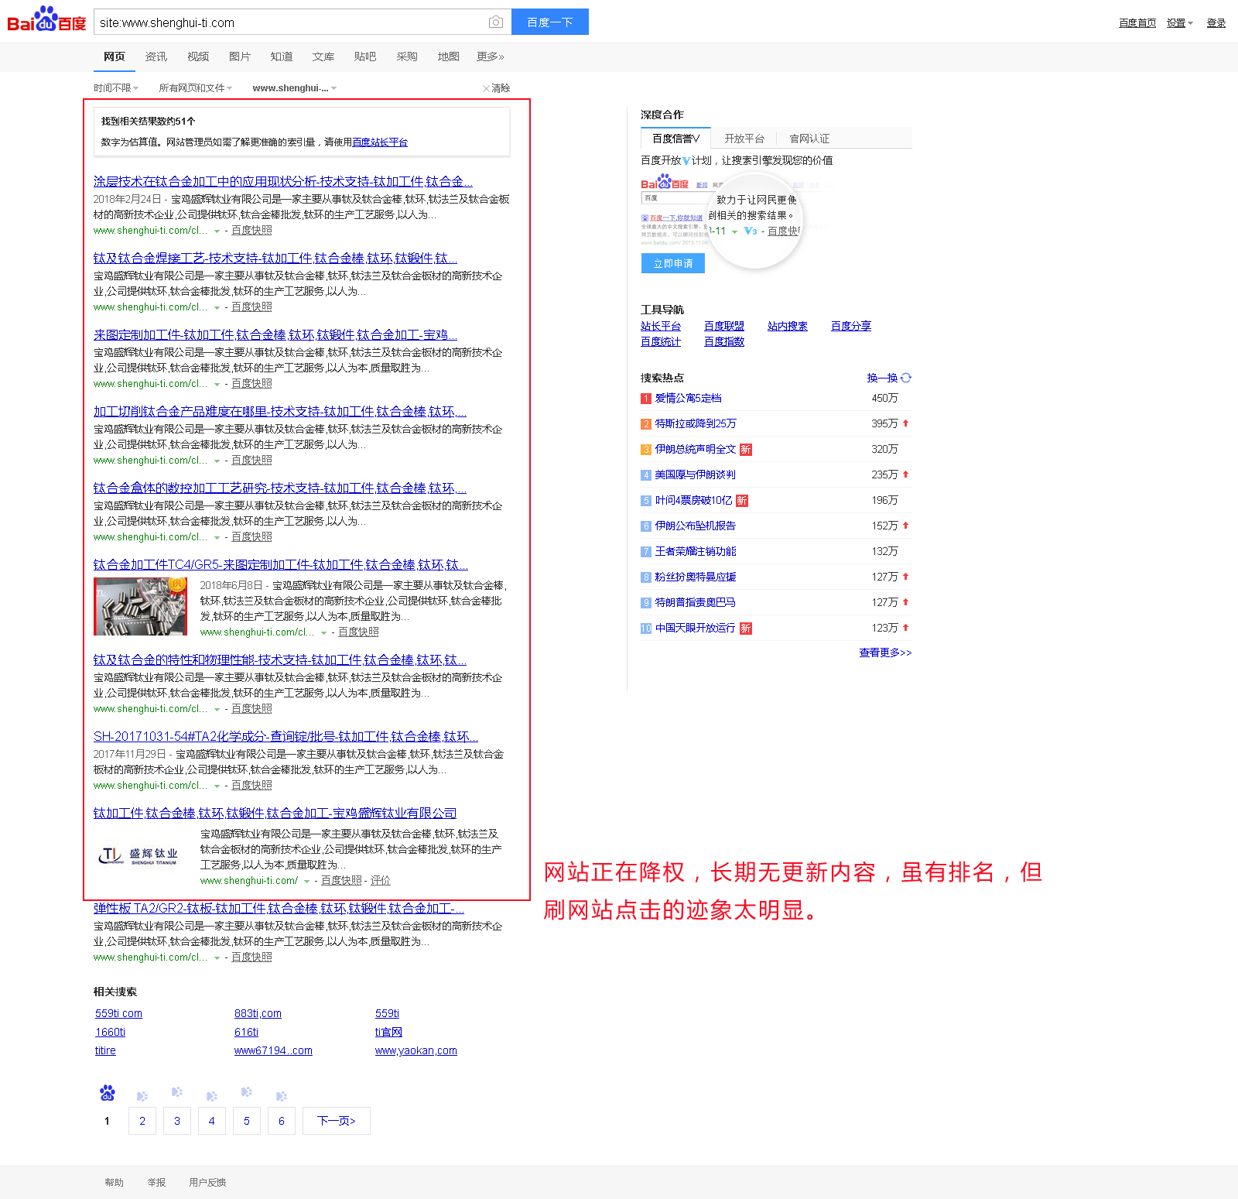The width and height of the screenshot is (1238, 1199).
Task: Click 盛辉钛业 company logo thumbnail
Action: click(140, 855)
